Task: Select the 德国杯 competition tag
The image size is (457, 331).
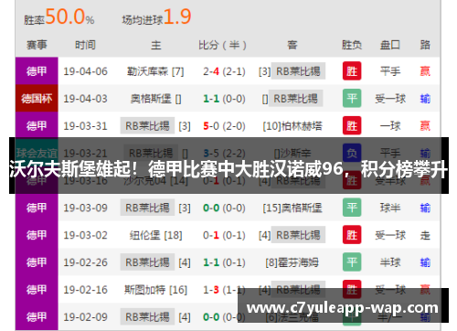Action: [x=37, y=99]
